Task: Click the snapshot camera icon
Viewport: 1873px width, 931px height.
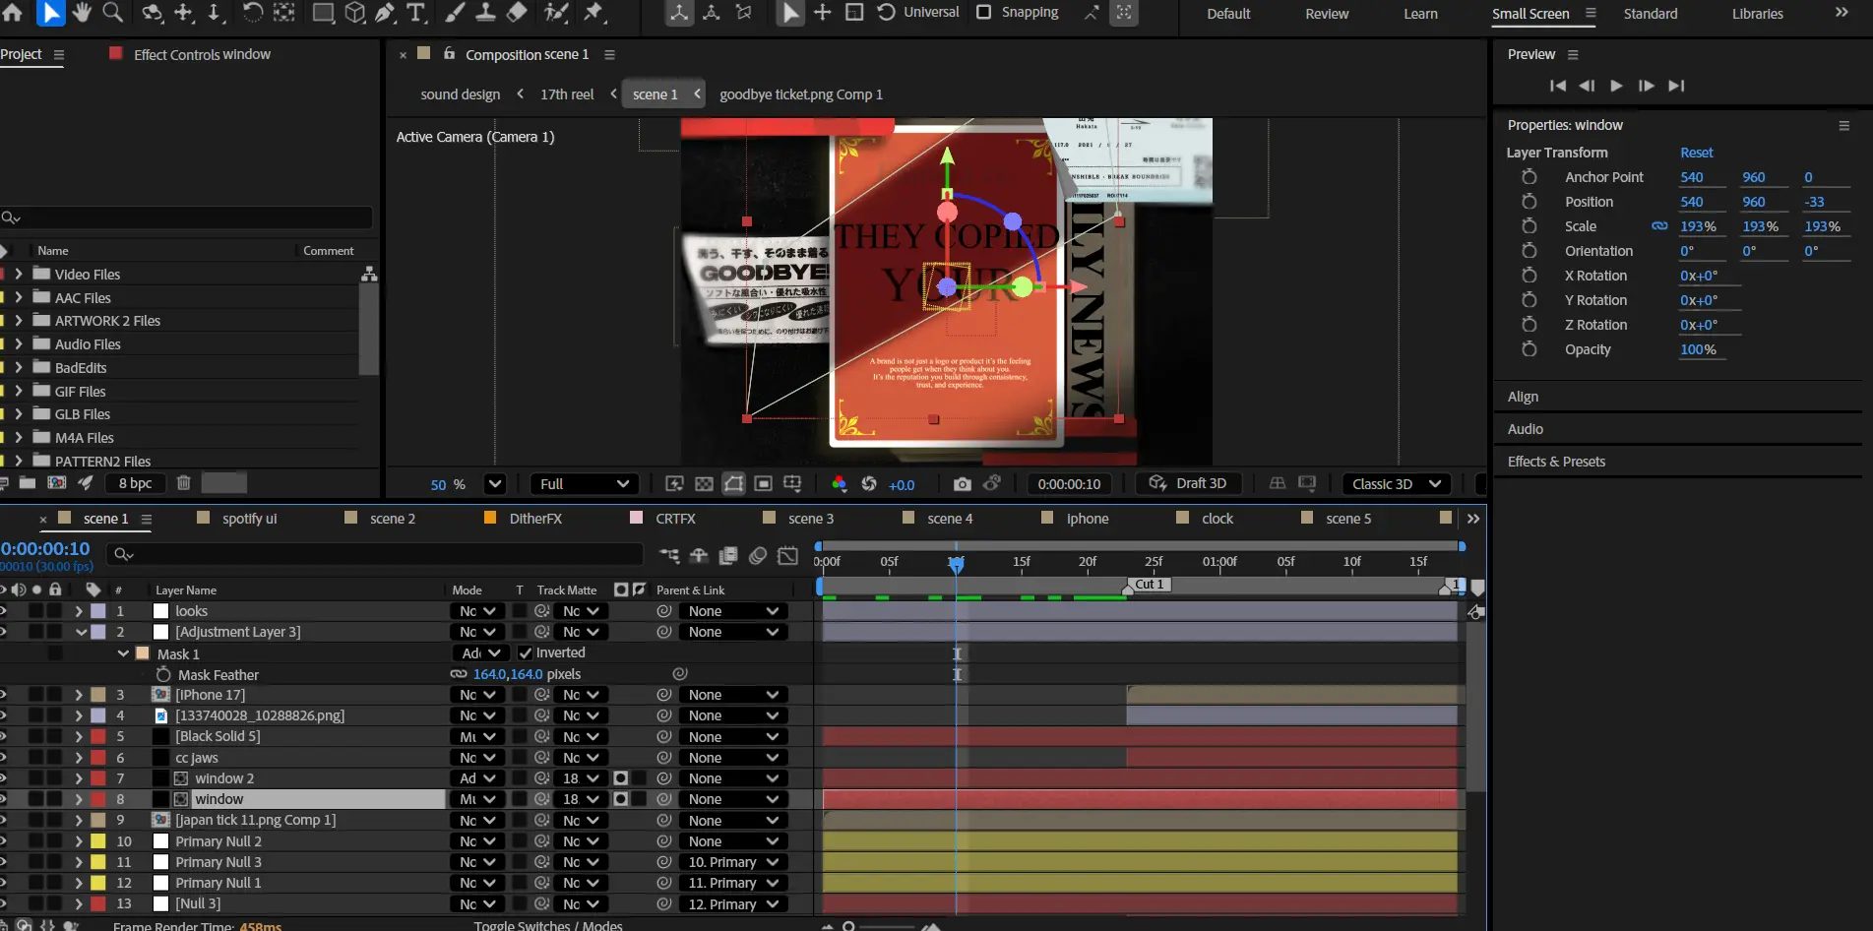Action: click(962, 484)
